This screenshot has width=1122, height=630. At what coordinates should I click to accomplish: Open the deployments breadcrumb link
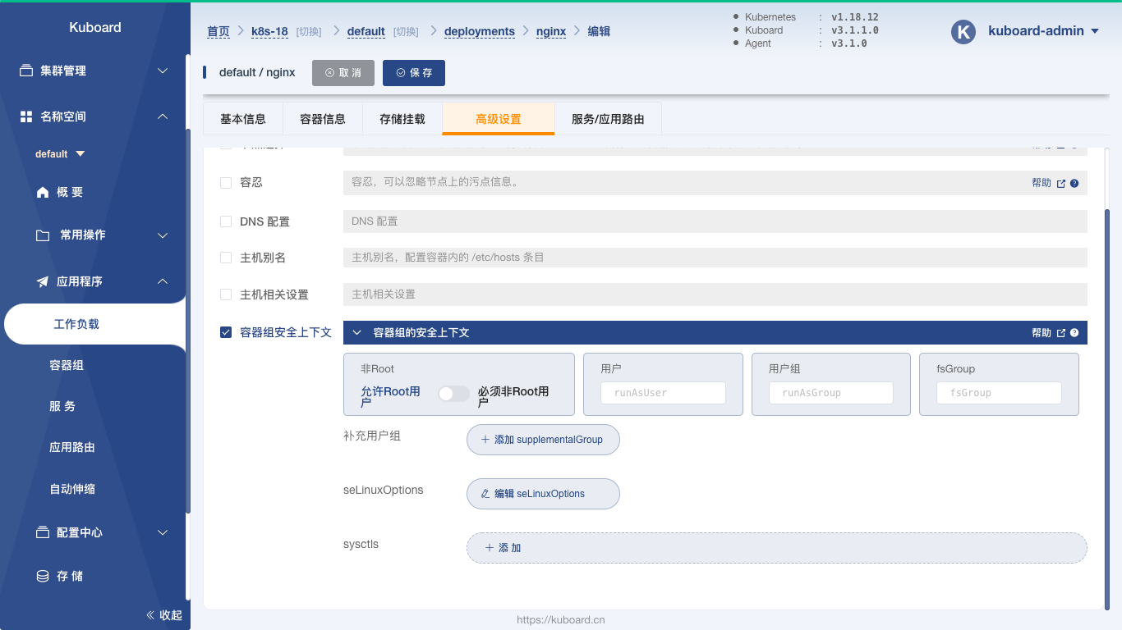[480, 31]
